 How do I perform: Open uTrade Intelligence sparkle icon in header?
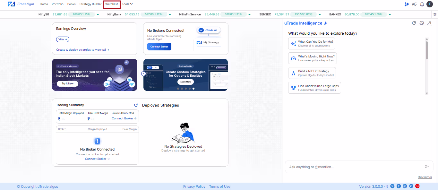(x=407, y=4)
